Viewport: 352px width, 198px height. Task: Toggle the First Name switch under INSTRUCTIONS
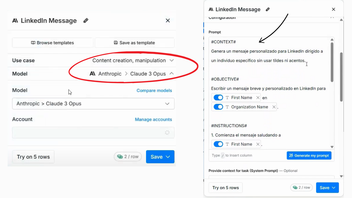pyautogui.click(x=218, y=144)
